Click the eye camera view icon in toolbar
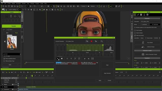 click(x=51, y=6)
